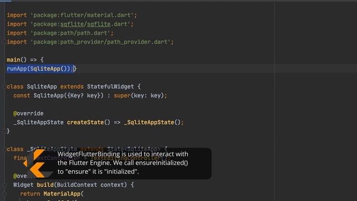The height and width of the screenshot is (201, 357).
Task: Click 'super(key: key);' in the constructor
Action: pos(141,95)
